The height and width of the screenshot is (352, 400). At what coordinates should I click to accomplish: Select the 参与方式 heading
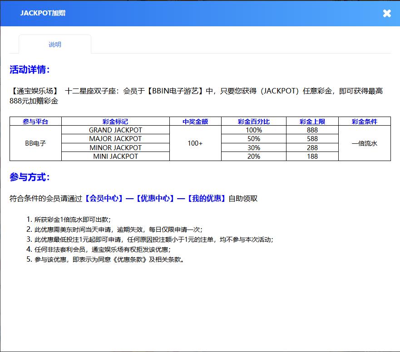[x=30, y=177]
